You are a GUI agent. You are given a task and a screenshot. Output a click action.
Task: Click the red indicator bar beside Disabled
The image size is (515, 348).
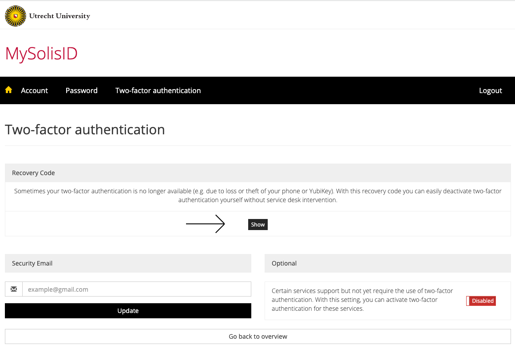click(467, 301)
